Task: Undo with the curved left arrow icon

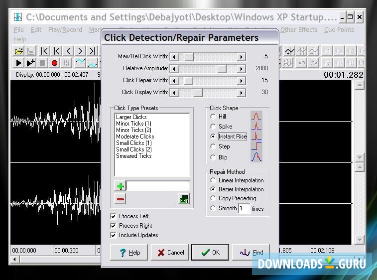Action: [x=301, y=63]
